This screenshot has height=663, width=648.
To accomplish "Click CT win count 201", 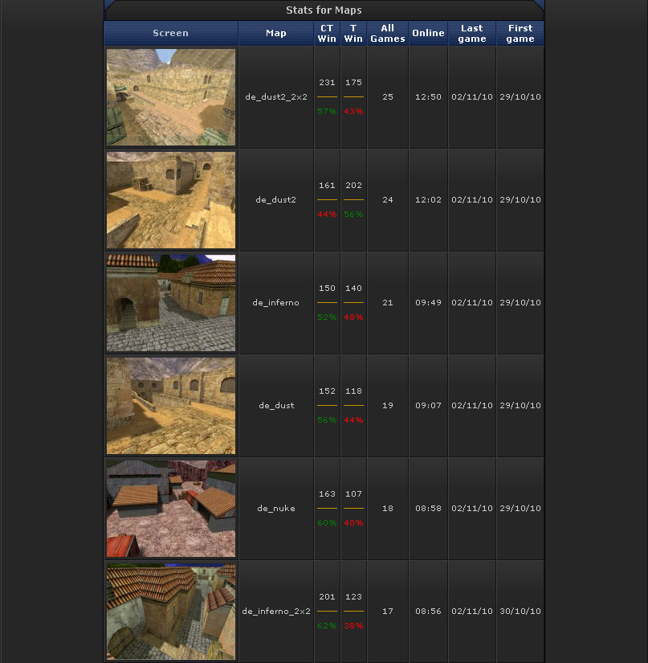I will [x=327, y=596].
